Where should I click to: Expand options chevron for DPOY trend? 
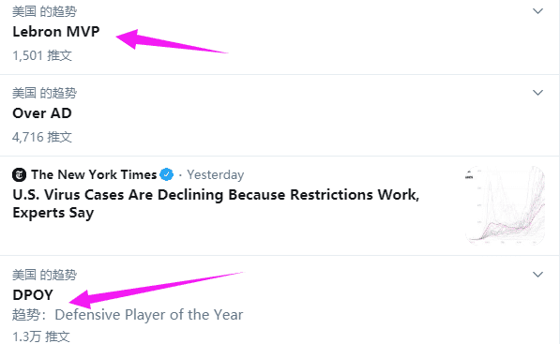pos(537,275)
